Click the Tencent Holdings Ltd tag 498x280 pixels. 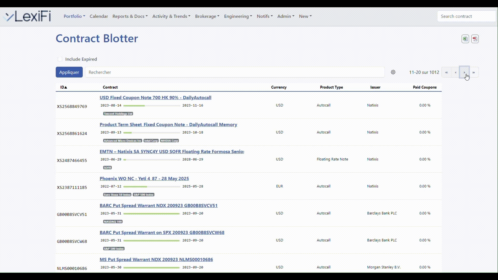(x=118, y=114)
